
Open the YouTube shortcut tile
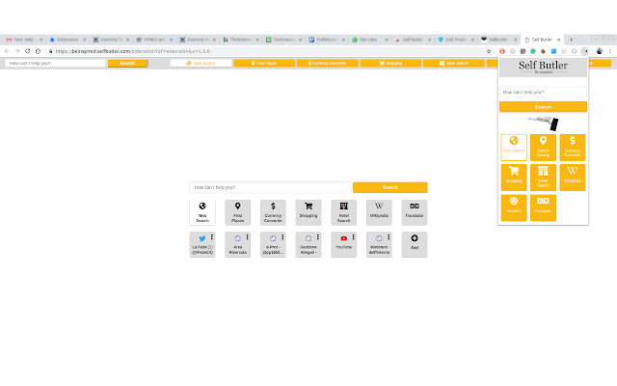pyautogui.click(x=343, y=245)
